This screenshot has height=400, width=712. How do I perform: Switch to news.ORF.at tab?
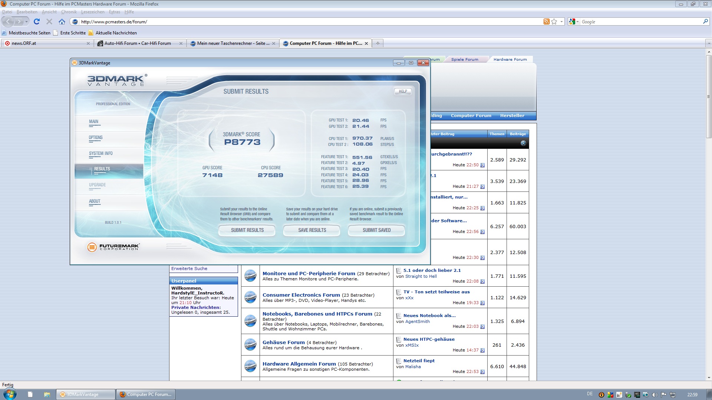coord(47,43)
